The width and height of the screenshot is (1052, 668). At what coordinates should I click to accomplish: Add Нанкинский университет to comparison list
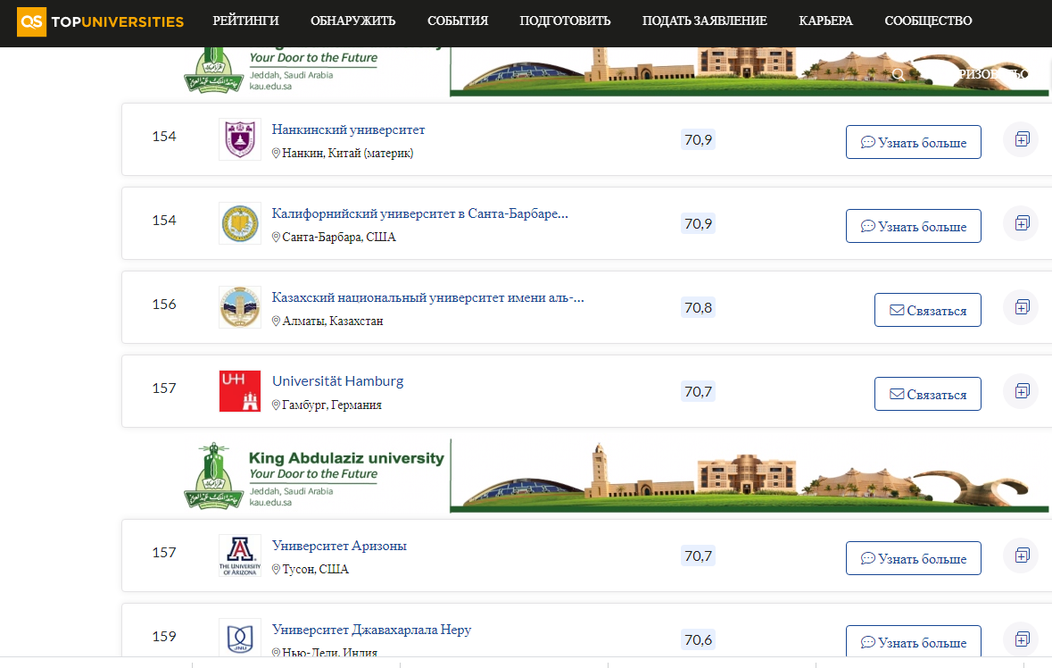pos(1022,139)
